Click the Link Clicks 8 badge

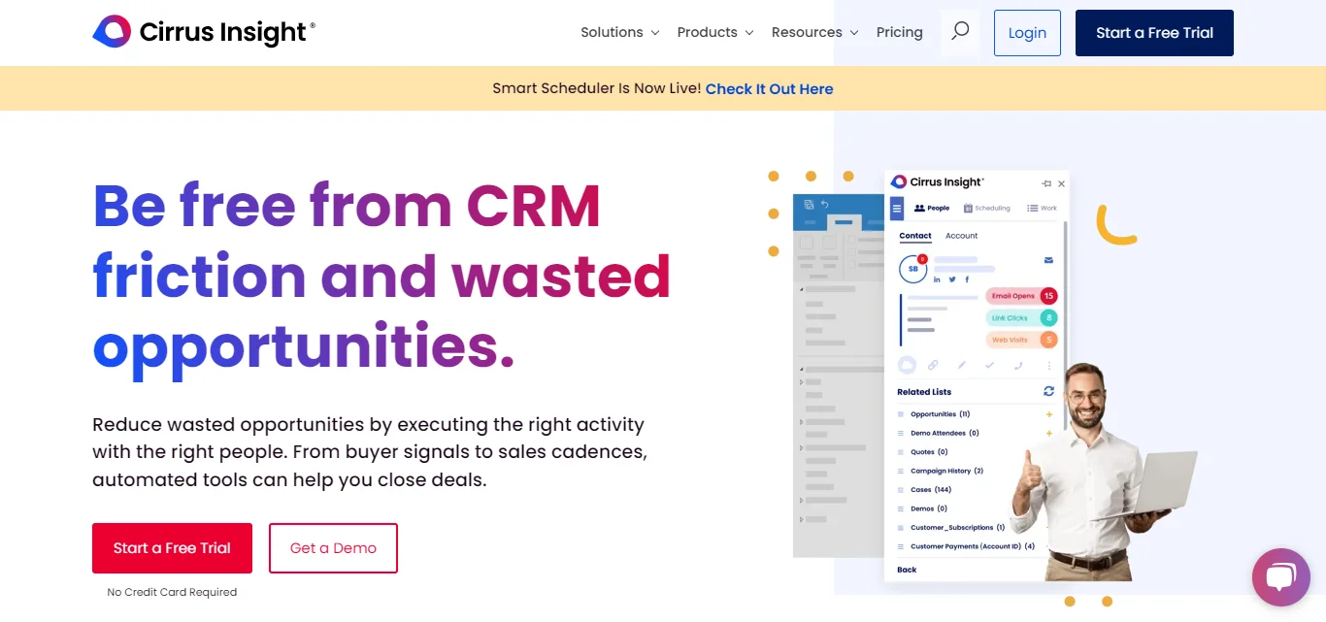point(1021,317)
